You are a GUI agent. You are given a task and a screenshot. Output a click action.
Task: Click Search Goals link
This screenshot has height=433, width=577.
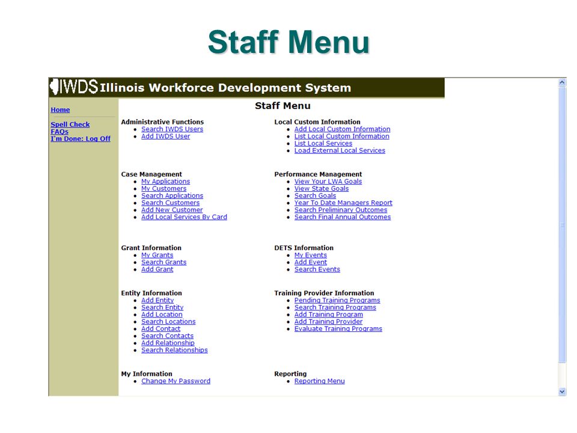315,196
